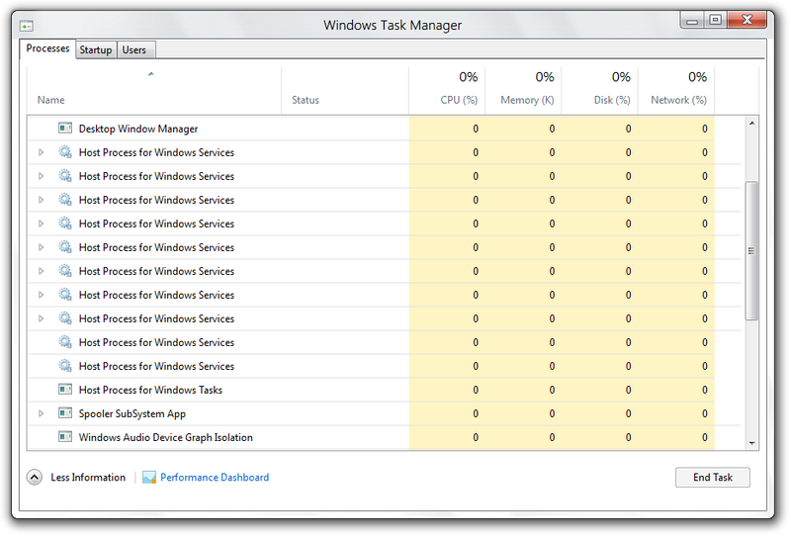Select the Windows Audio Device Graph Isolation row

click(x=385, y=437)
